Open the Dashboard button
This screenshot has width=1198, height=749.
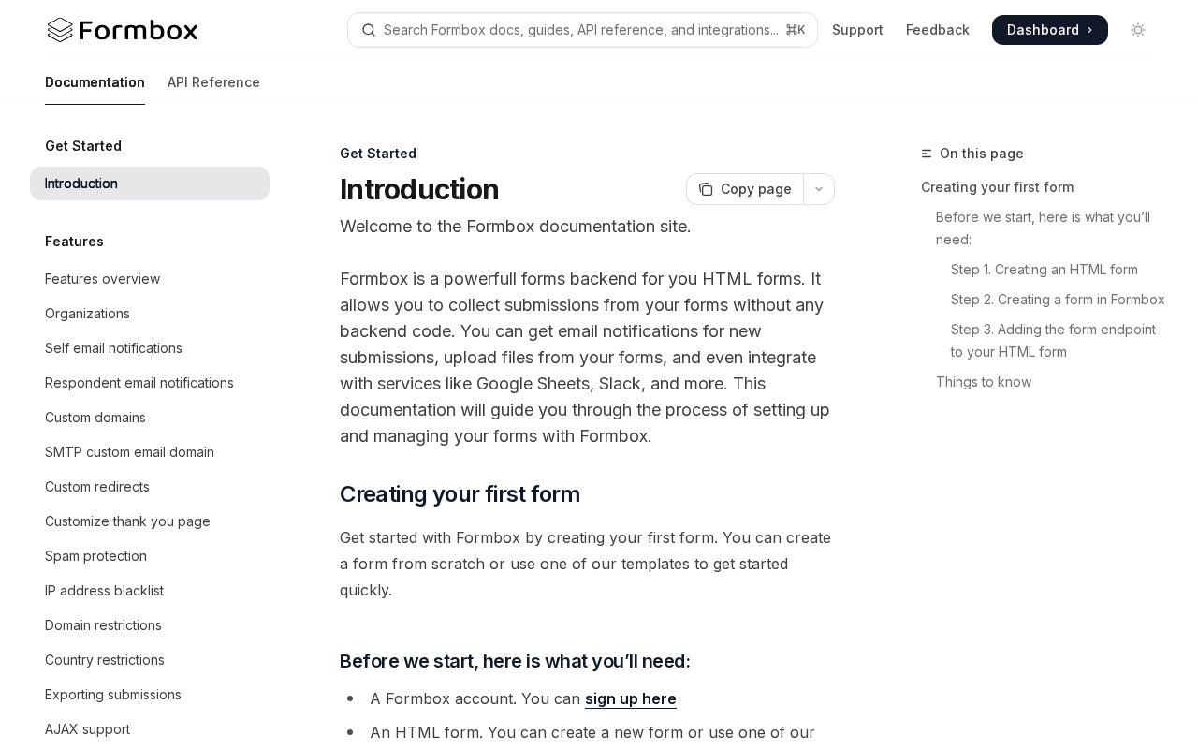pyautogui.click(x=1050, y=30)
